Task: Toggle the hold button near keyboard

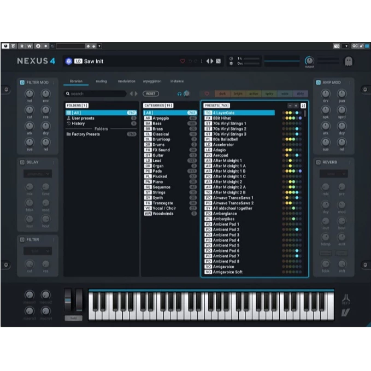Action: 74,318
